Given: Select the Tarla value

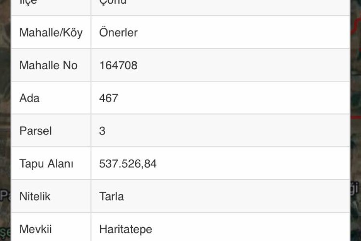Looking at the screenshot, I should click(x=112, y=196).
